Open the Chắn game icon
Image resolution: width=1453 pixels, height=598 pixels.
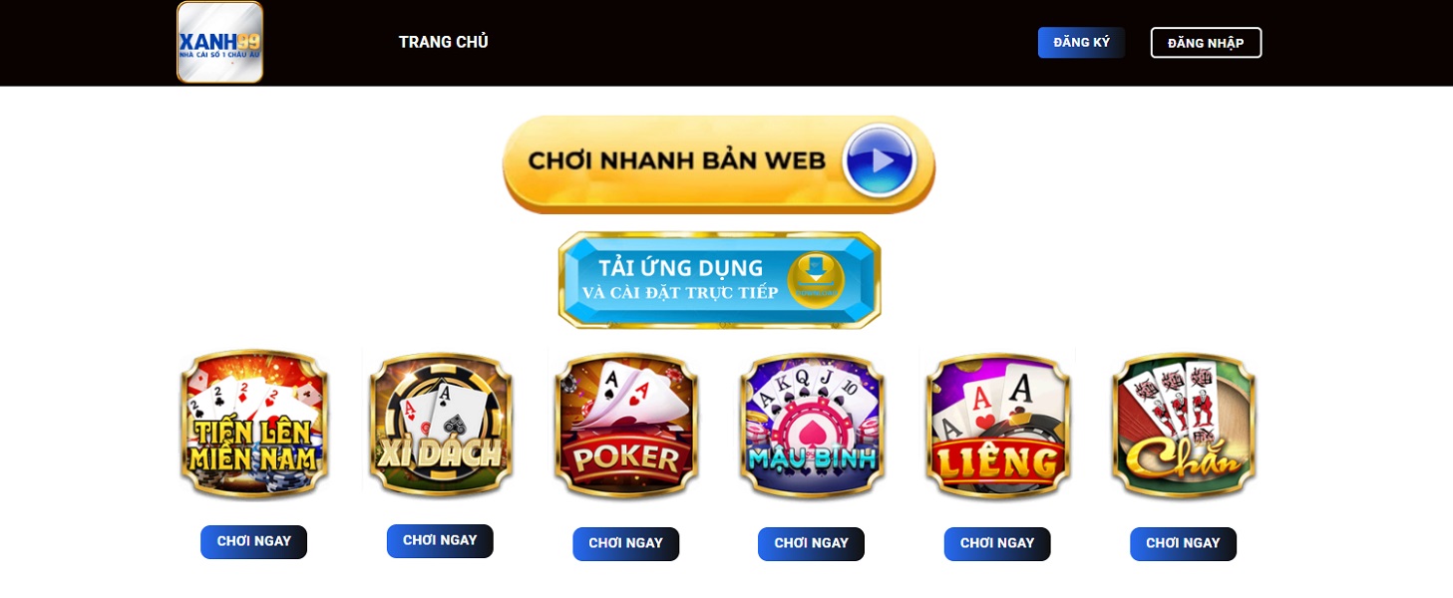pyautogui.click(x=1184, y=425)
